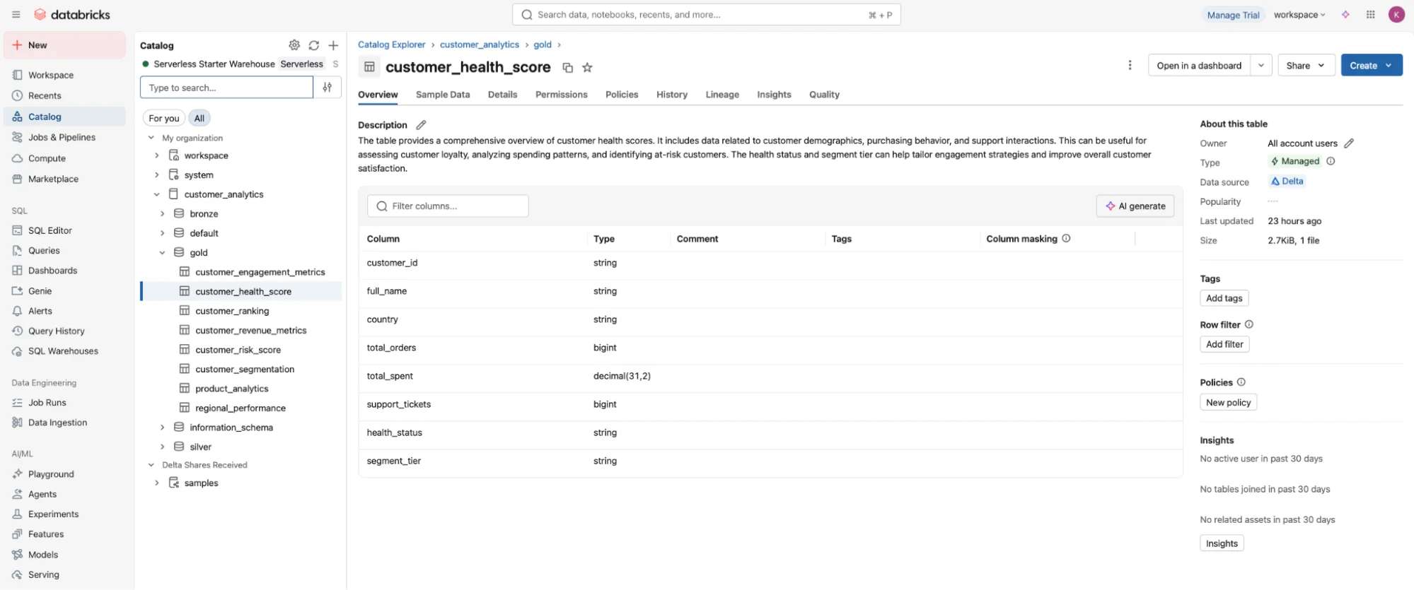1414x590 pixels.
Task: Expand the workspace catalog
Action: (156, 155)
